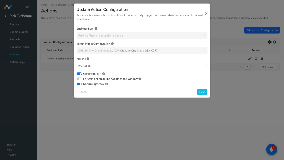Collapse the sidebar with the menu icon
Image resolution: width=284 pixels, height=160 pixels.
27,7
